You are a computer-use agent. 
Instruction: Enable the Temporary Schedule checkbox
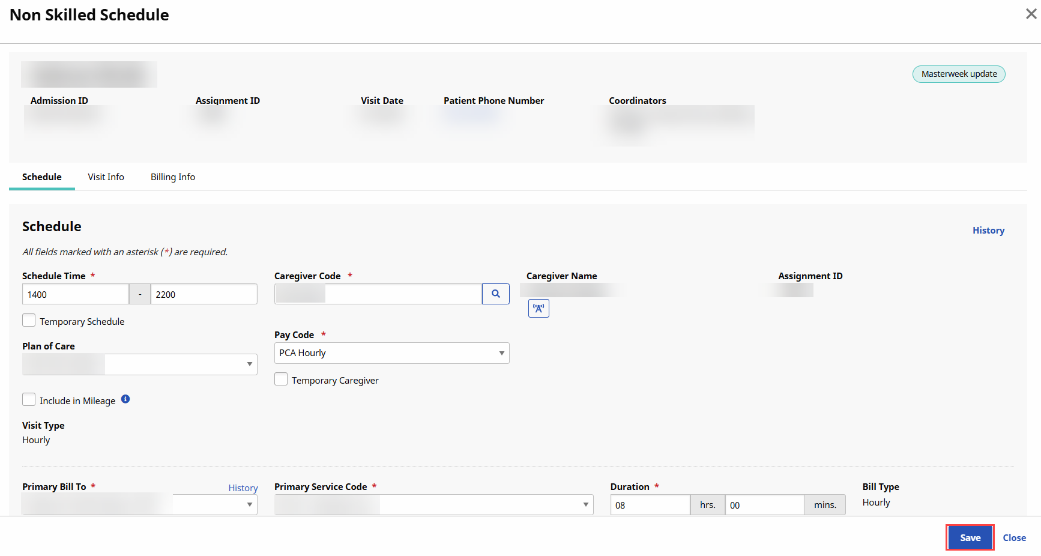pos(28,320)
